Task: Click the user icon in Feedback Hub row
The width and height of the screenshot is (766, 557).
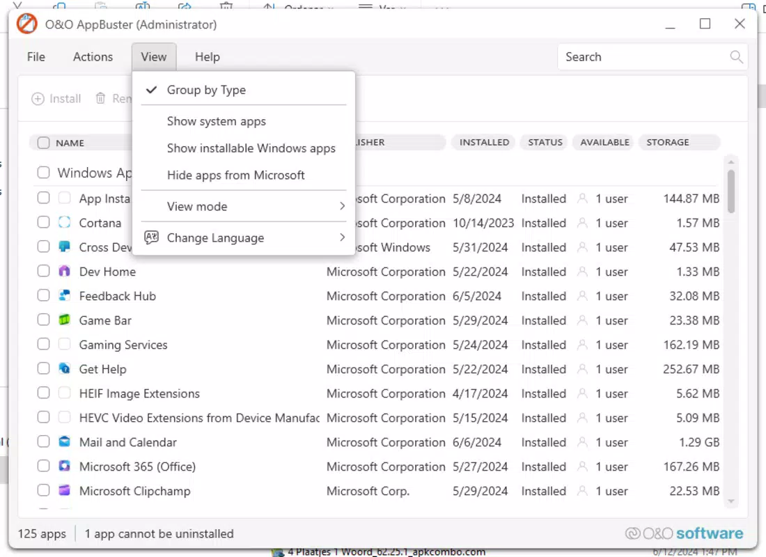Action: tap(582, 296)
